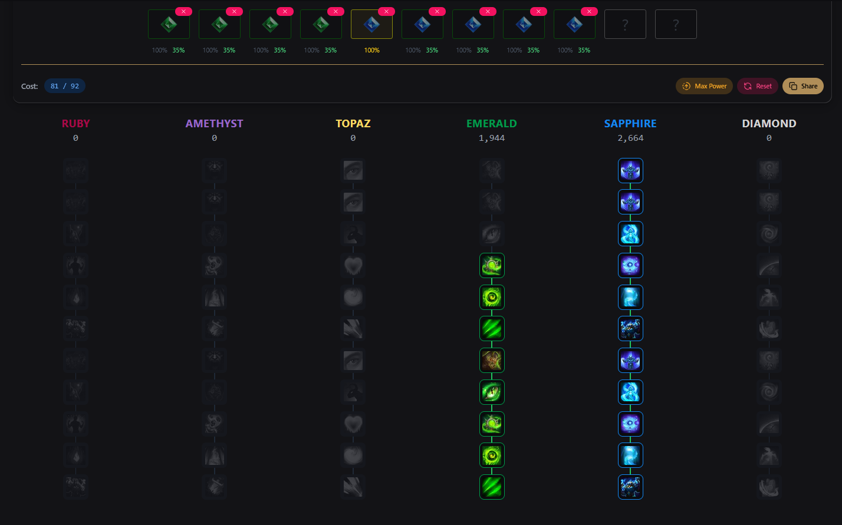
Task: Select the Sapphire column header
Action: click(x=630, y=124)
